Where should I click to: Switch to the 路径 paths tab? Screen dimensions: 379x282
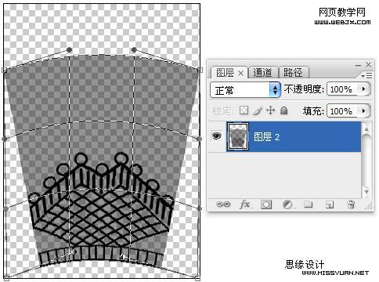(293, 72)
